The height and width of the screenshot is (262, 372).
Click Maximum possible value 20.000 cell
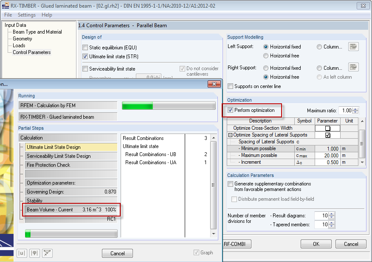click(x=328, y=156)
